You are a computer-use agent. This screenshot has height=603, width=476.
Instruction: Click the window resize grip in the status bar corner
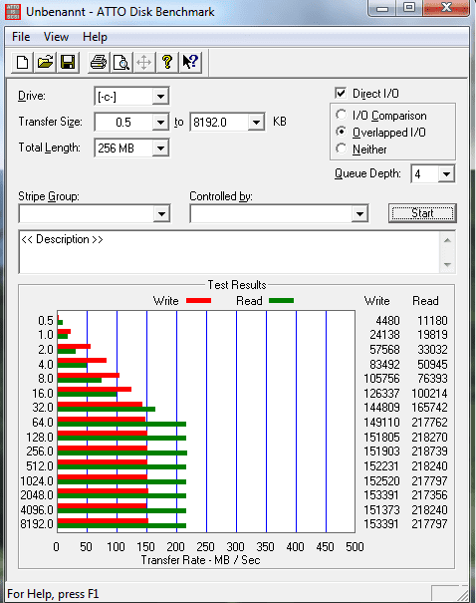[461, 594]
